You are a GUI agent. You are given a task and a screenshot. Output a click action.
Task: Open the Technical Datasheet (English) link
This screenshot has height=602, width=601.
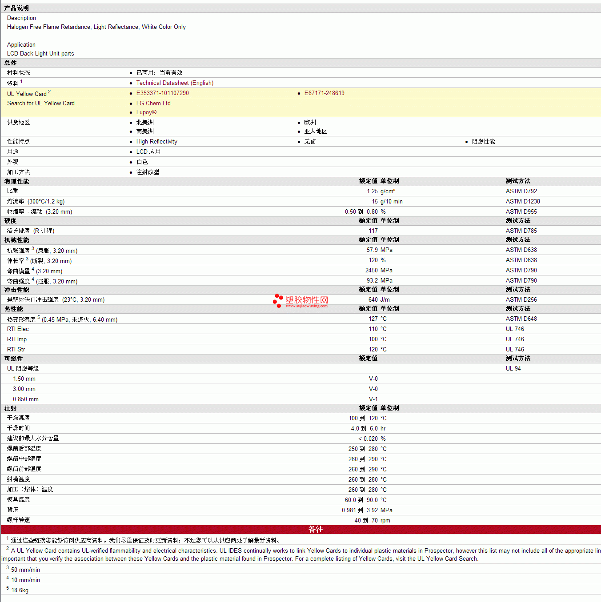175,83
